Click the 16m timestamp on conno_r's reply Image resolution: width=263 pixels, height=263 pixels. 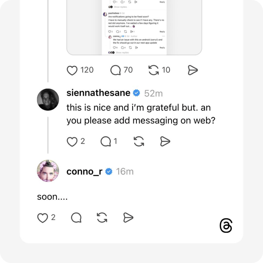click(x=125, y=172)
